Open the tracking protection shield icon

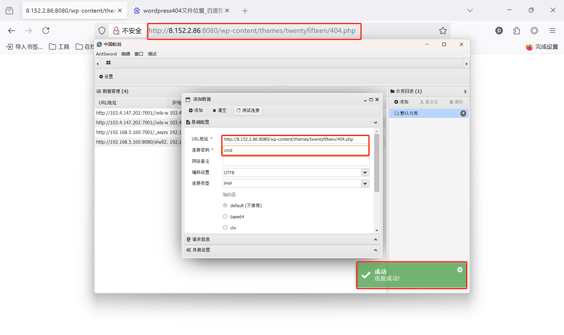(102, 31)
